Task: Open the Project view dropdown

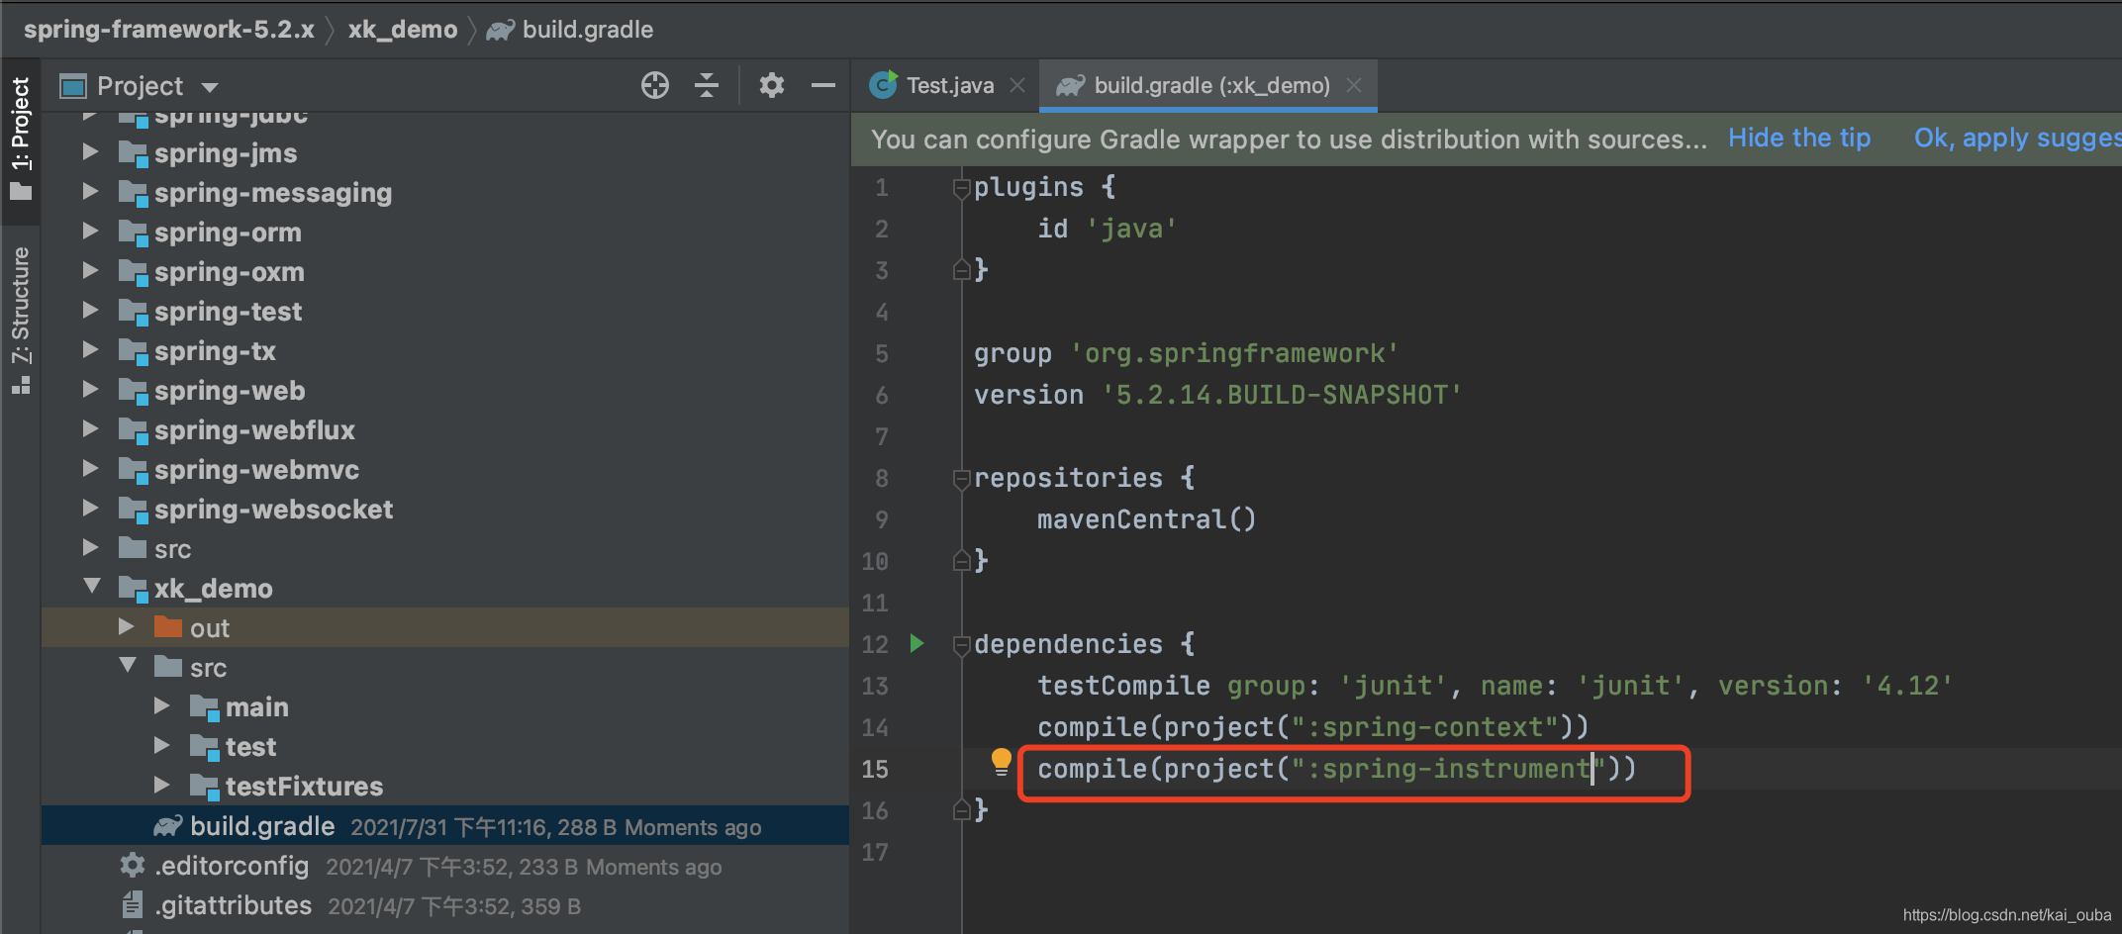Action: point(210,87)
